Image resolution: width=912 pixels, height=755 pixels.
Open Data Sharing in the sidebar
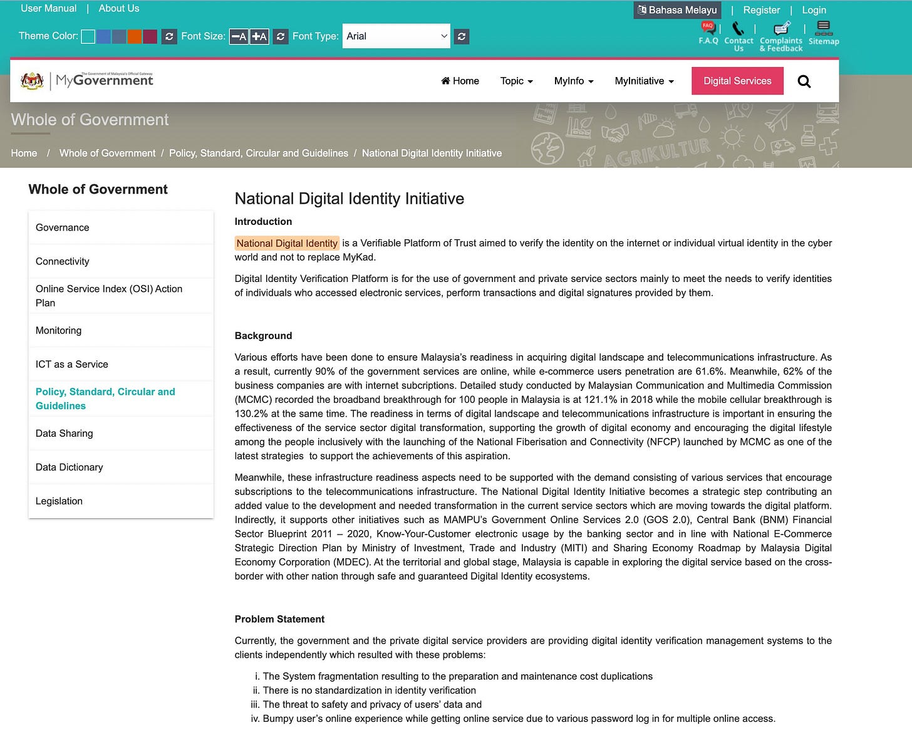(121, 433)
